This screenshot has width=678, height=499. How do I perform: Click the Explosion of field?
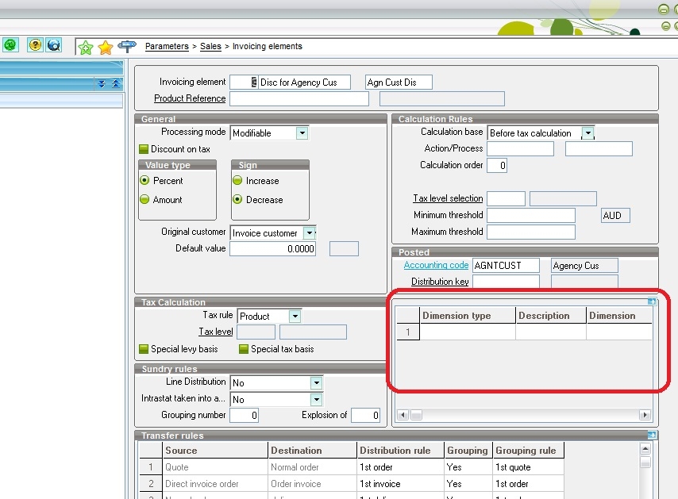pos(365,415)
